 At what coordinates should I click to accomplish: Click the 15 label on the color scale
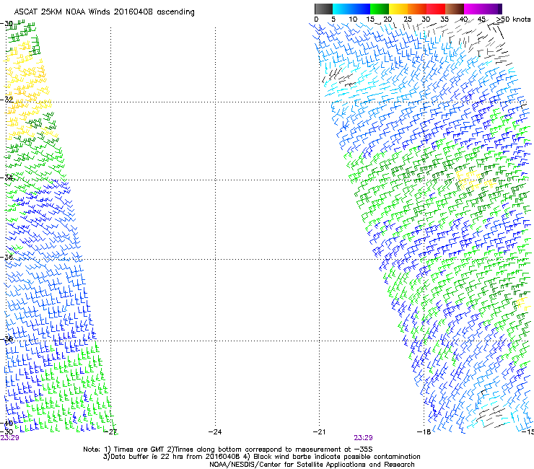click(x=370, y=19)
